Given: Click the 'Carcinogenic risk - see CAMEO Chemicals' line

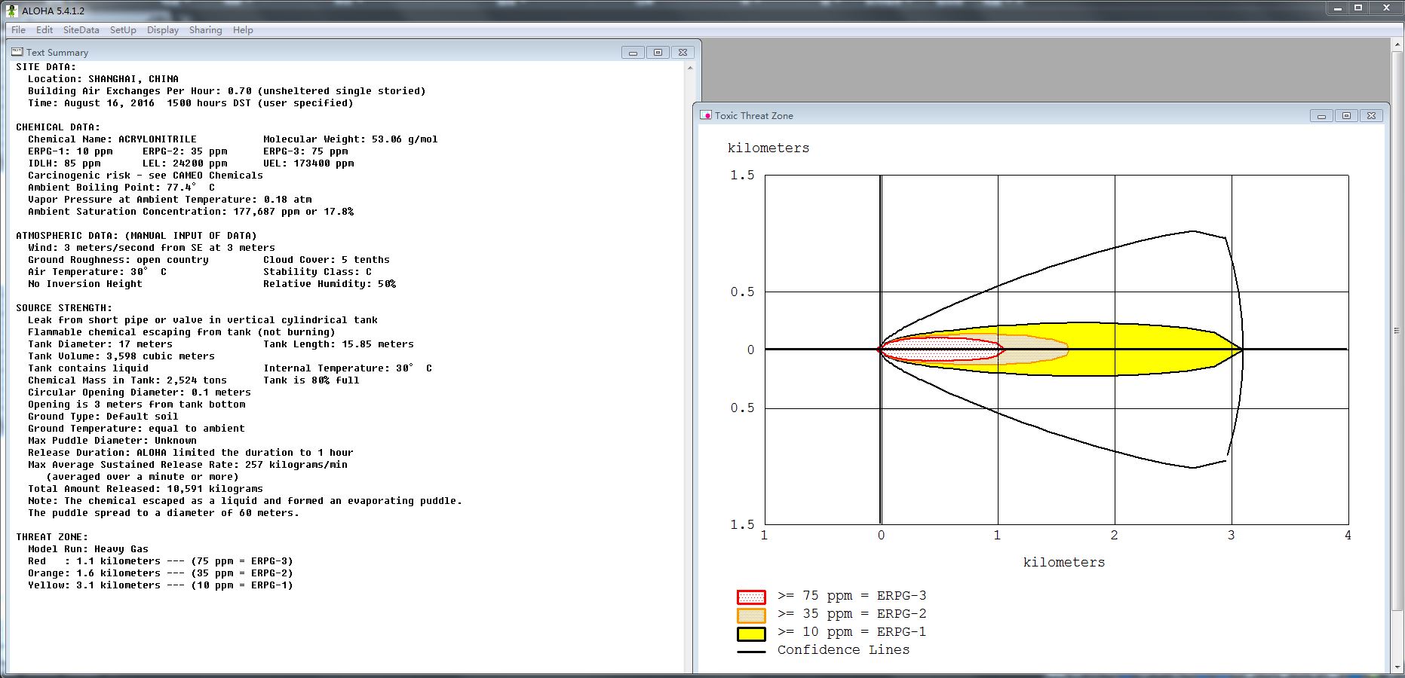Looking at the screenshot, I should click(x=146, y=176).
